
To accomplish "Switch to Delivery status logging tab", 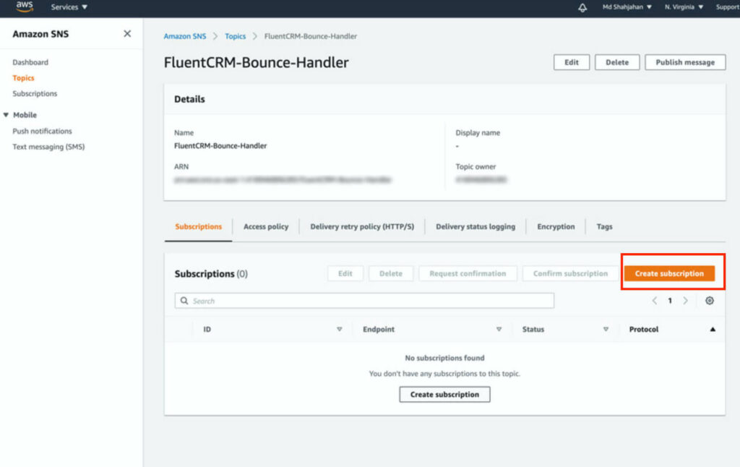I will [x=476, y=227].
